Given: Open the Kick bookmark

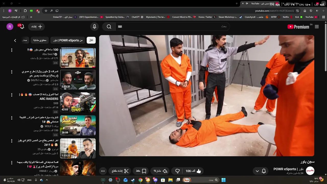Looking at the screenshot, I should 299,17.
